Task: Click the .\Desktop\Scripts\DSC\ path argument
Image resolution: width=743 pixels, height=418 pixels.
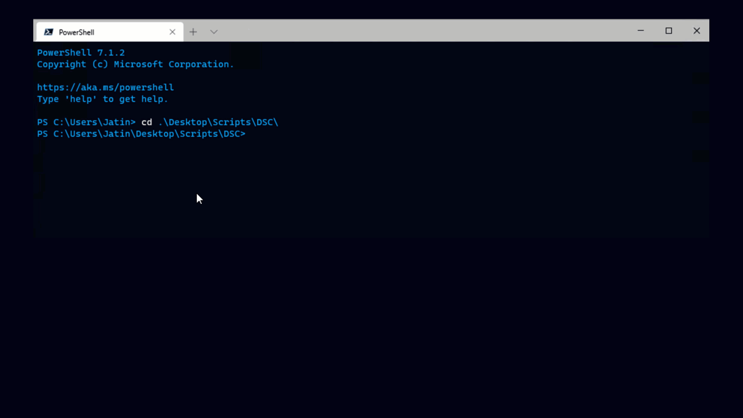Action: (x=218, y=122)
